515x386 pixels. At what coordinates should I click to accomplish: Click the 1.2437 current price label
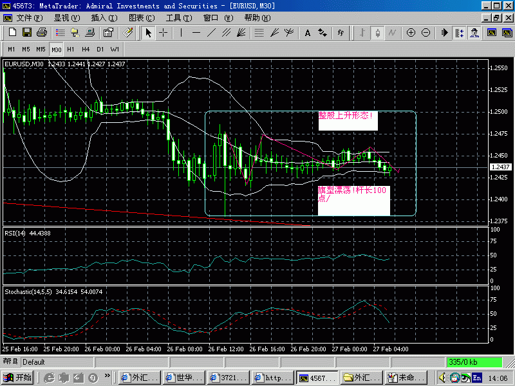pos(500,167)
